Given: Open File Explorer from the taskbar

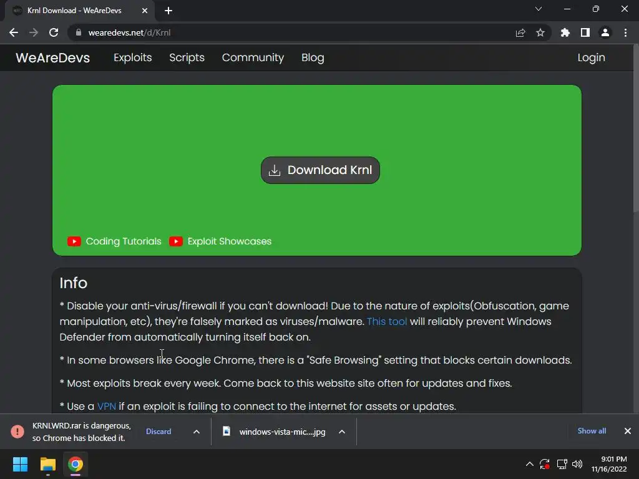Looking at the screenshot, I should pos(47,464).
